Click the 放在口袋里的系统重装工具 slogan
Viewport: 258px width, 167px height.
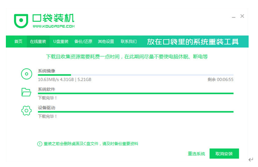193,42
